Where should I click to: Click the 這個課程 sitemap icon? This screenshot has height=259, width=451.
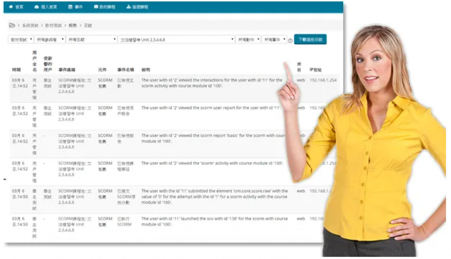129,7
